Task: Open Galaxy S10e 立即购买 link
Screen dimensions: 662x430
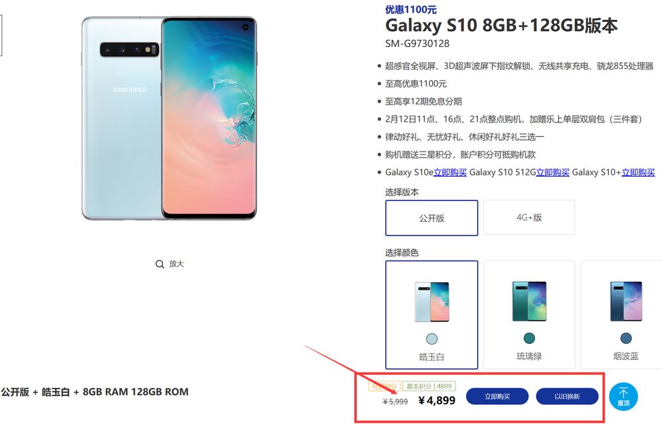Action: (450, 172)
